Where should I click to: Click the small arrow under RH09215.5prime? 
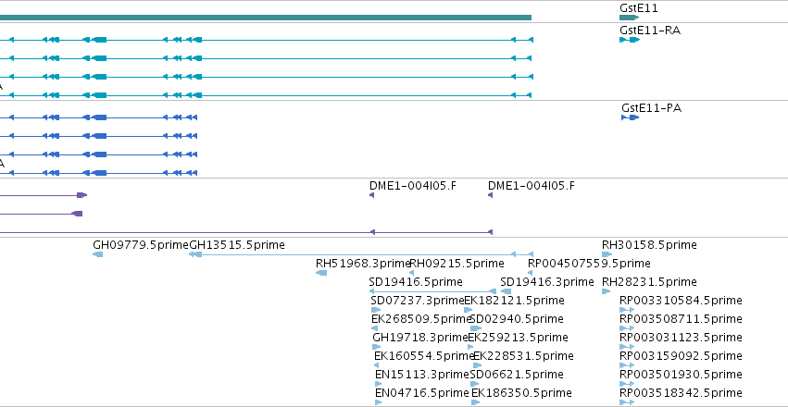(x=411, y=273)
